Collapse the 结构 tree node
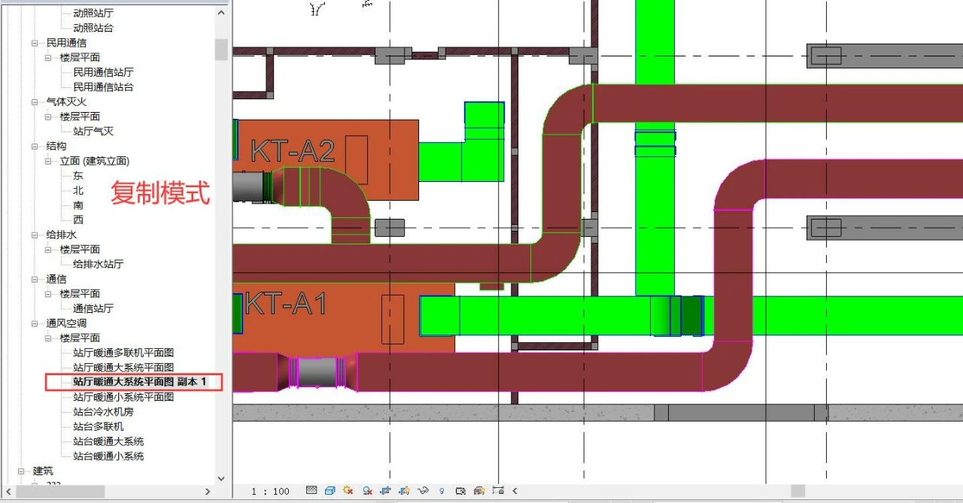The image size is (963, 503). point(35,146)
